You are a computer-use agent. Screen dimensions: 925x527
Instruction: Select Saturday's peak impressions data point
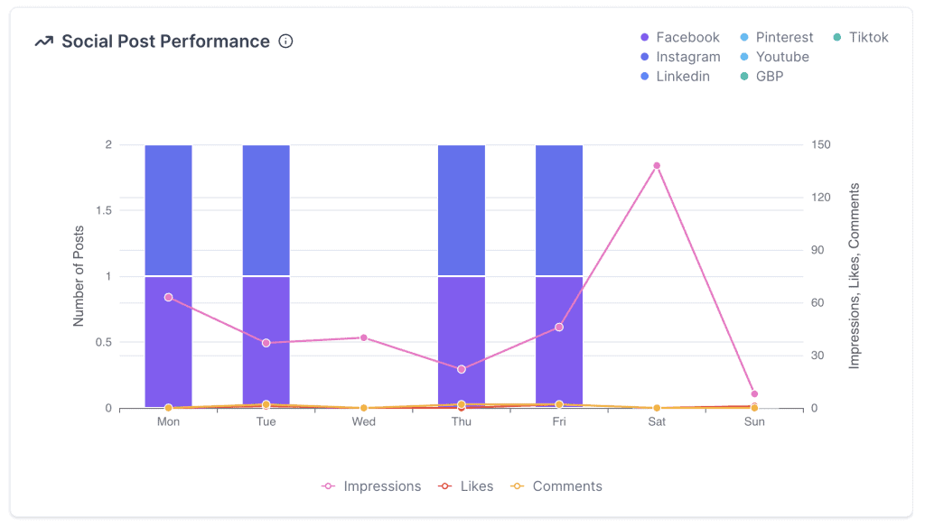(x=656, y=165)
